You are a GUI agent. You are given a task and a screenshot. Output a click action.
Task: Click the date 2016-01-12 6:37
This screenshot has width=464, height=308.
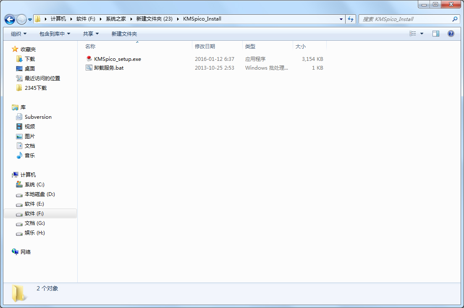point(215,59)
